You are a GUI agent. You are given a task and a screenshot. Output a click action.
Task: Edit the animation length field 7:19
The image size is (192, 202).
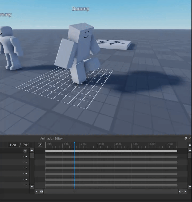tap(26, 145)
